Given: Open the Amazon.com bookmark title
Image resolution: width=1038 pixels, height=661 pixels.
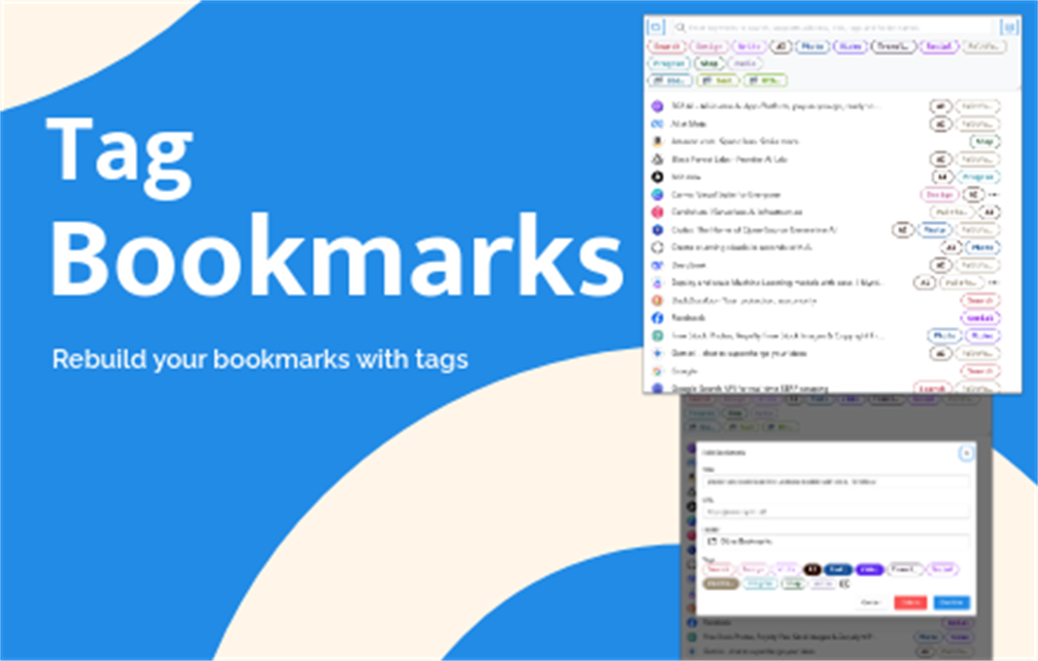Looking at the screenshot, I should (735, 141).
